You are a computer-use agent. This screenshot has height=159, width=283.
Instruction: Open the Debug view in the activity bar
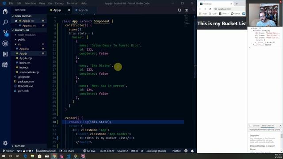[x=5, y=43]
